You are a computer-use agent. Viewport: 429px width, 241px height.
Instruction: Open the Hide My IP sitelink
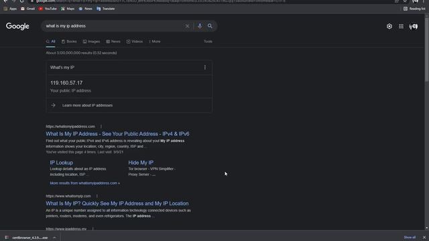(141, 163)
